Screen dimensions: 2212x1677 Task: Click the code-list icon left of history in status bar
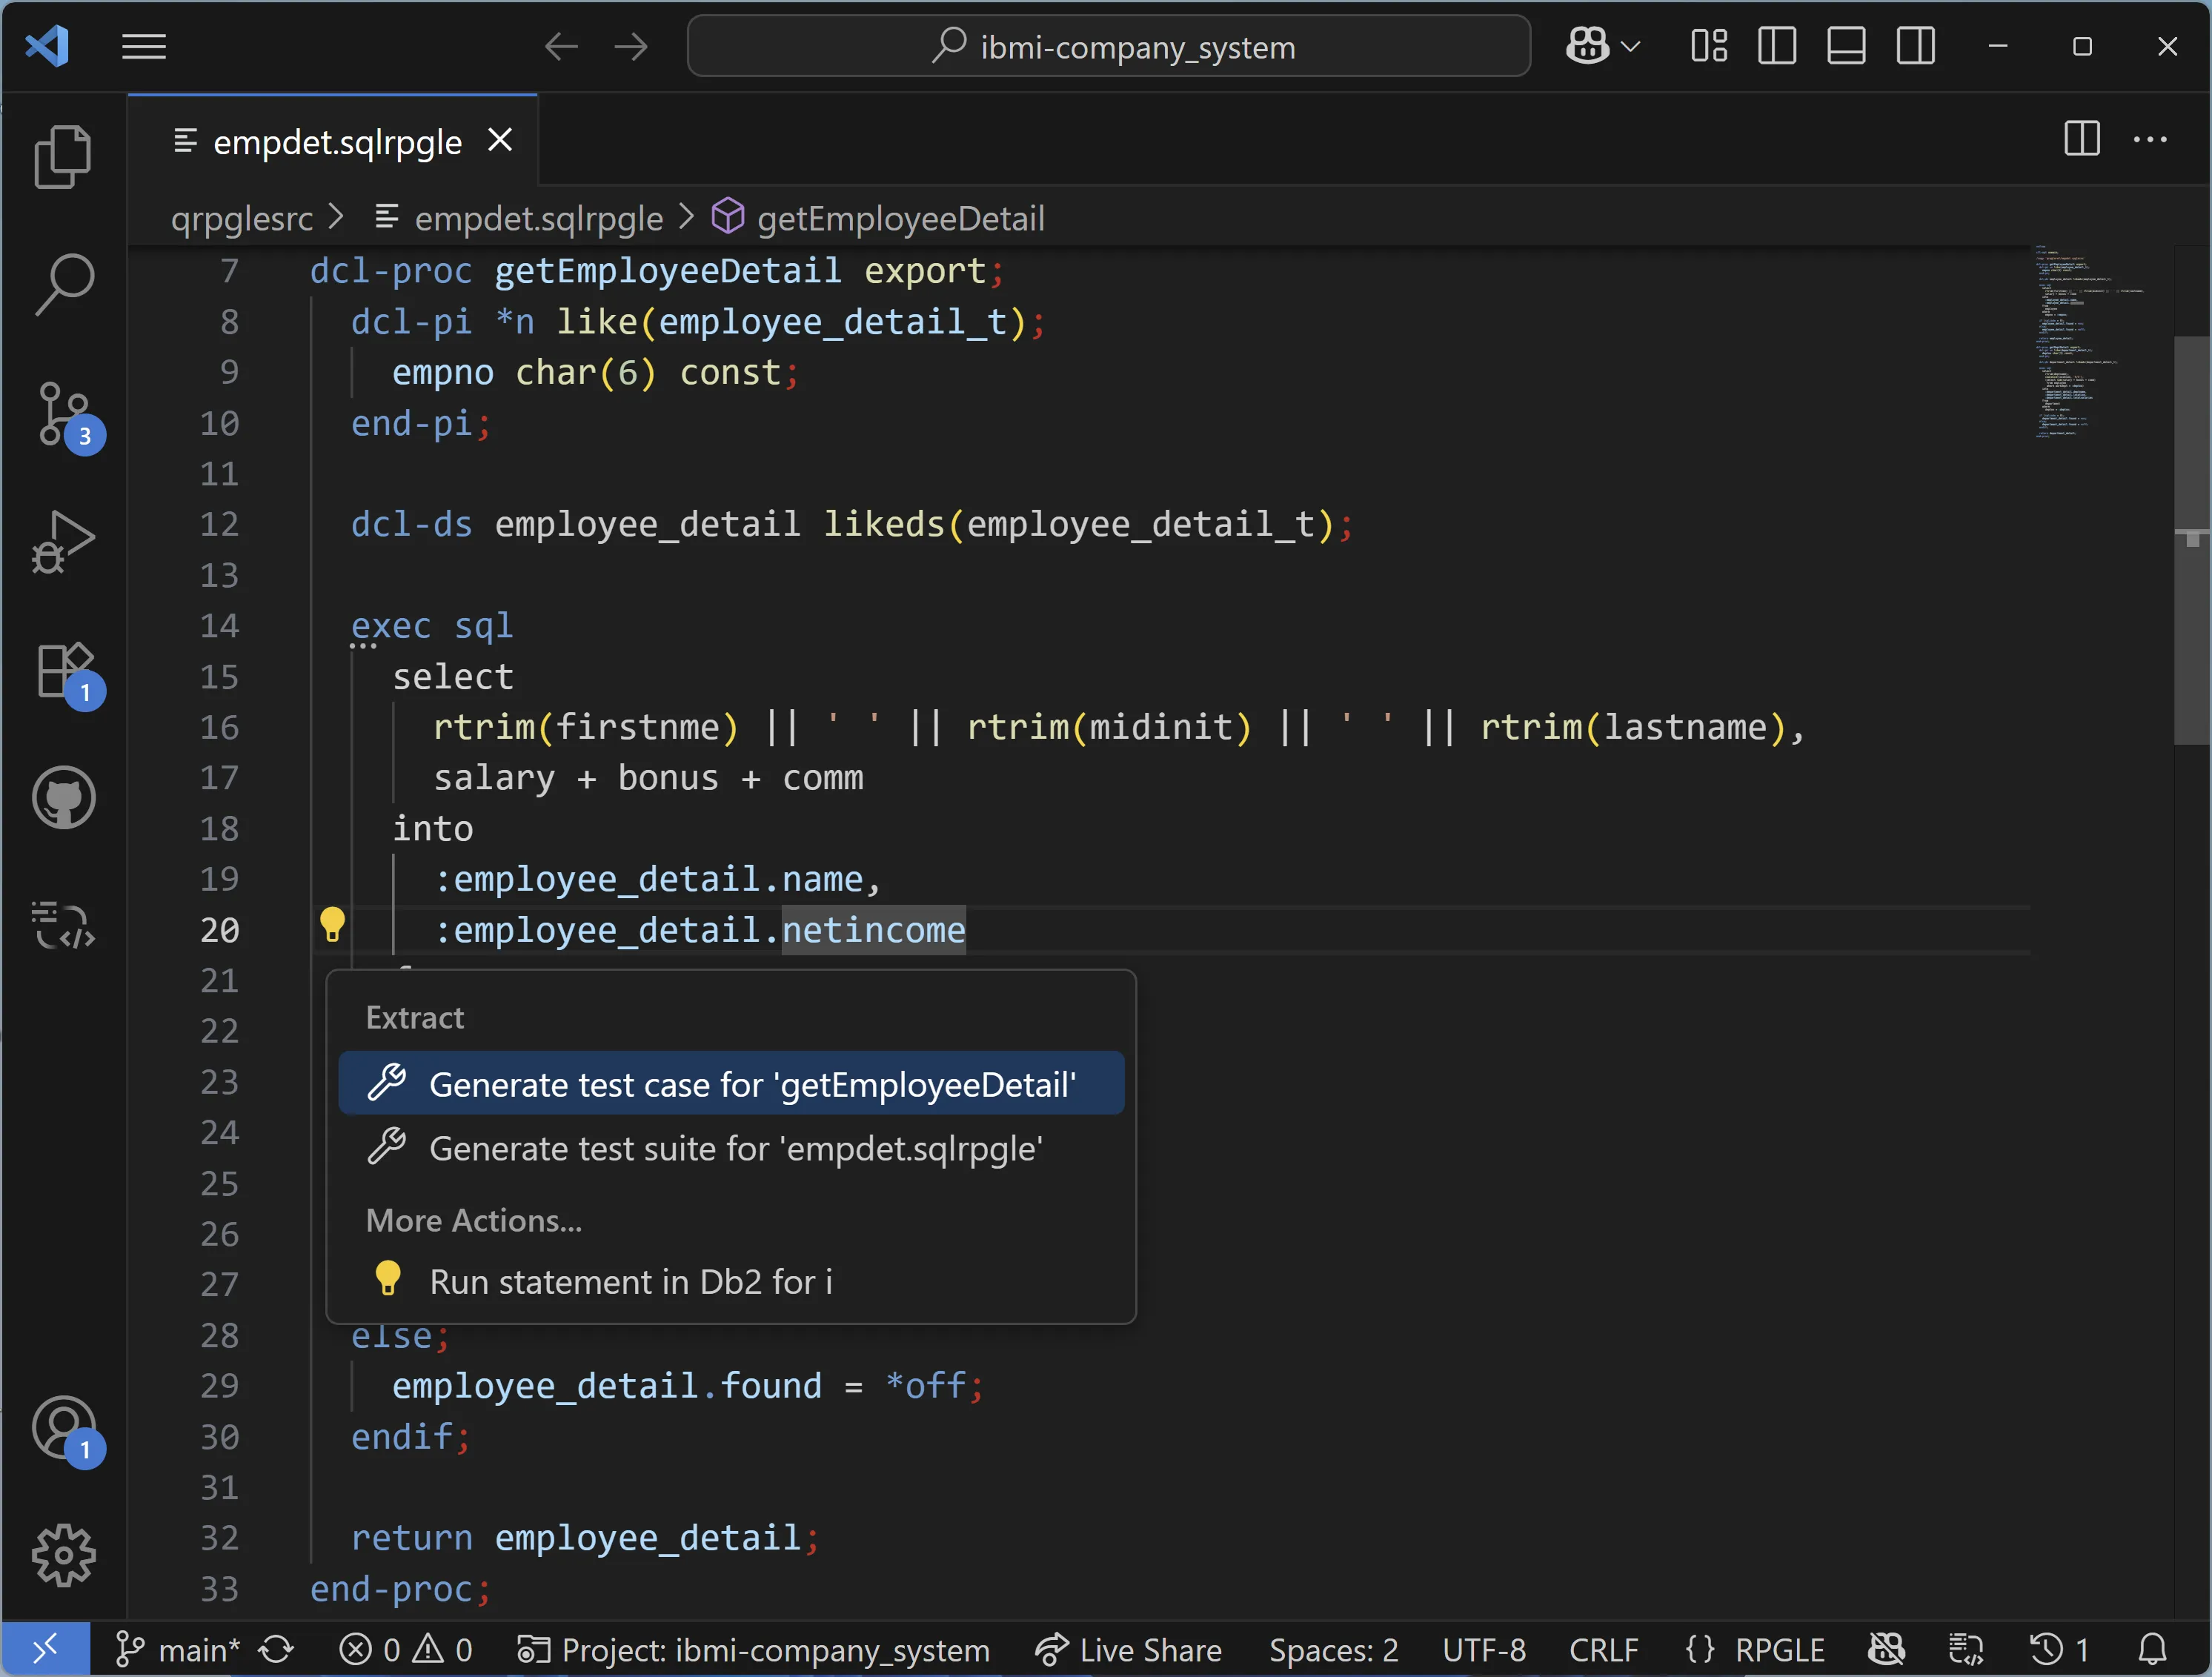[x=1966, y=1649]
